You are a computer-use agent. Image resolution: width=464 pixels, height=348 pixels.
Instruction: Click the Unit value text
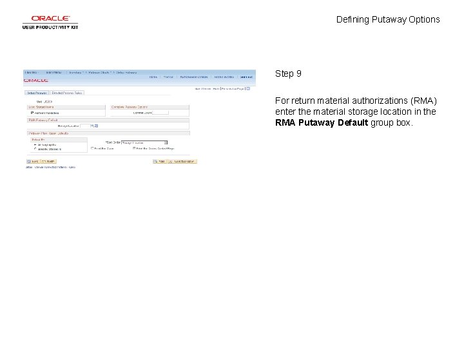pos(48,102)
